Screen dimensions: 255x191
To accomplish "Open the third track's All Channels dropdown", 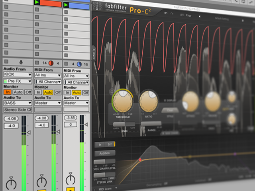I will pos(76,82).
